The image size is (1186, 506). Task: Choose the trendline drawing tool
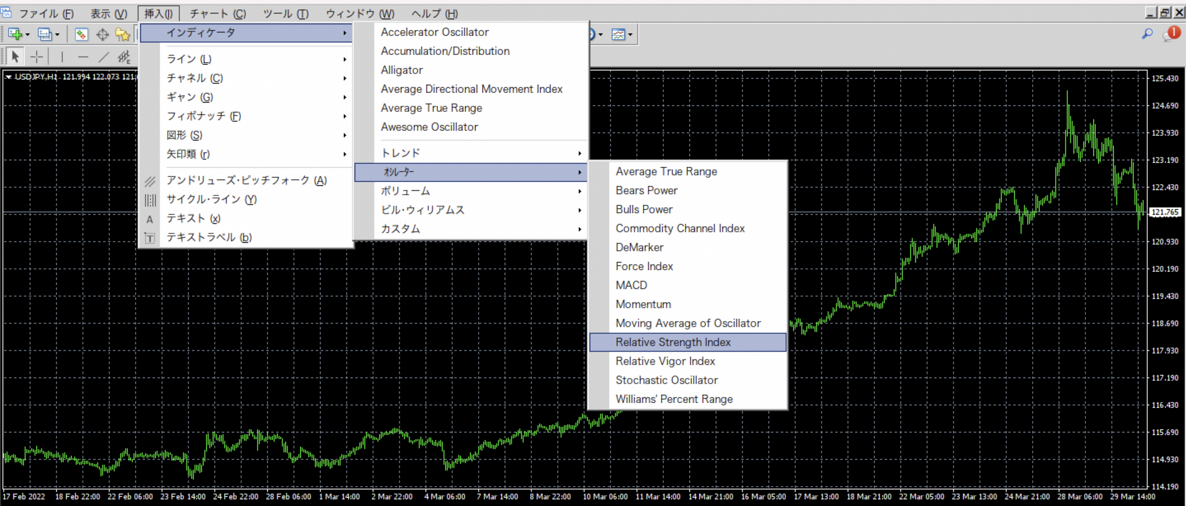coord(104,57)
